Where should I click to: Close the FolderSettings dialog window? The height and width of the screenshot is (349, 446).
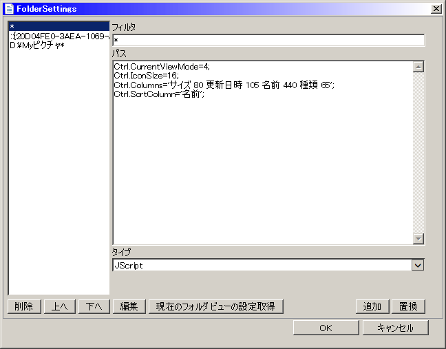[436, 9]
